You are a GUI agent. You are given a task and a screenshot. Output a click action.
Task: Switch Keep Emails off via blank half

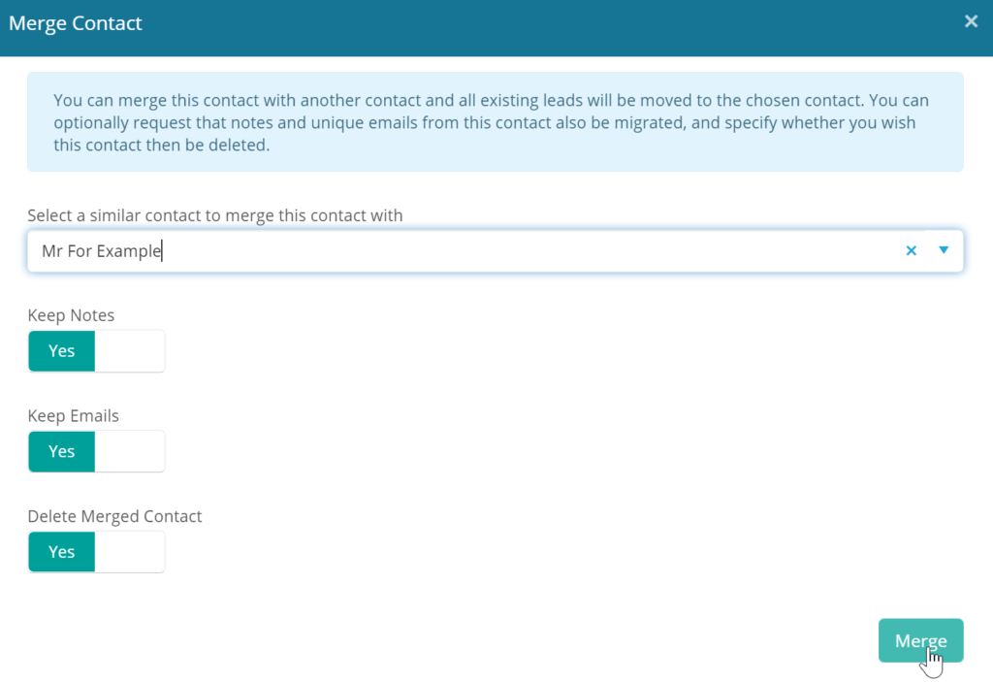(x=130, y=451)
